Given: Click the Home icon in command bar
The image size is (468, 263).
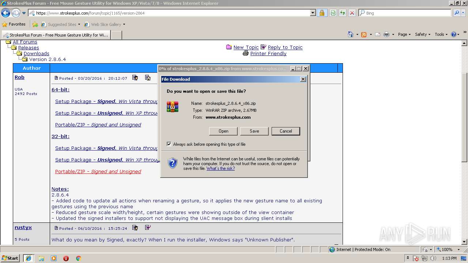Looking at the screenshot, I should [x=351, y=34].
